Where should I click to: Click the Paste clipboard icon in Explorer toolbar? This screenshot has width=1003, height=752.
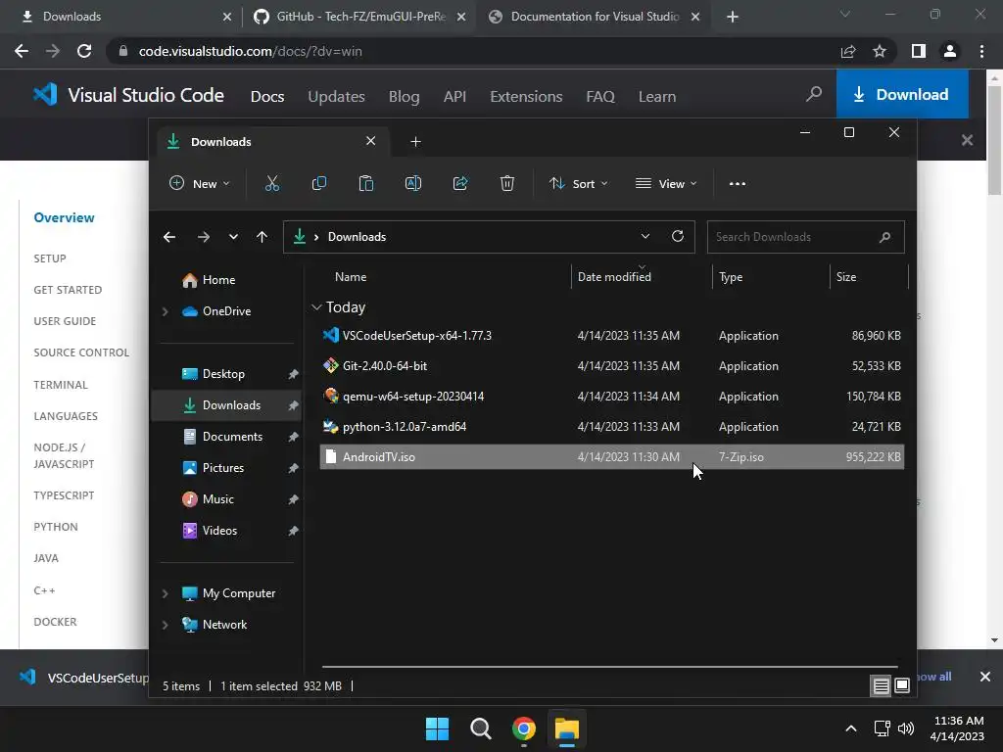coord(366,183)
